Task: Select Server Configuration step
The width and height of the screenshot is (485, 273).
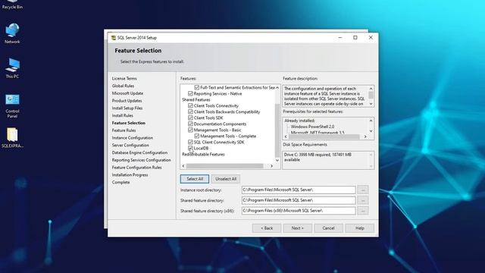Action: click(x=130, y=146)
